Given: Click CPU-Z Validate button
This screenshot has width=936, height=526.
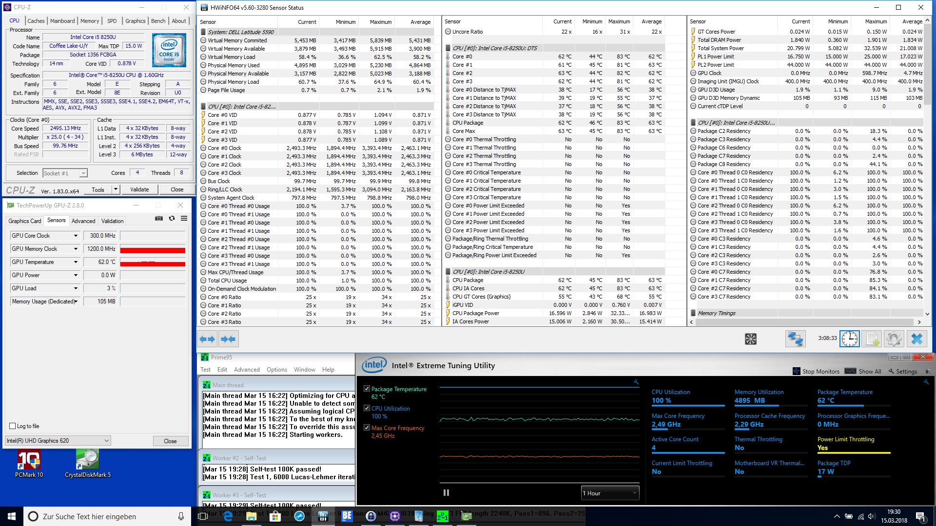Looking at the screenshot, I should 139,189.
